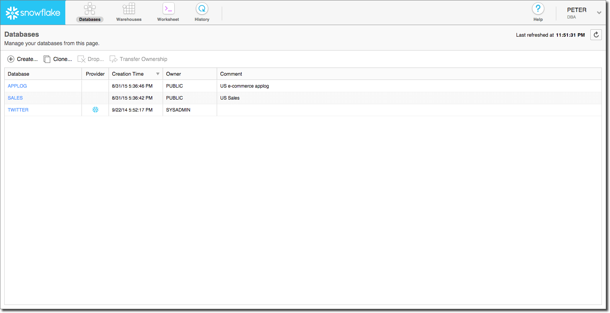Click the 'Manage your databases from this page.' text

pyautogui.click(x=52, y=43)
